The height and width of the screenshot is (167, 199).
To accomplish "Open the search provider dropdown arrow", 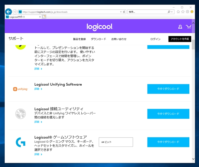I will click(172, 12).
